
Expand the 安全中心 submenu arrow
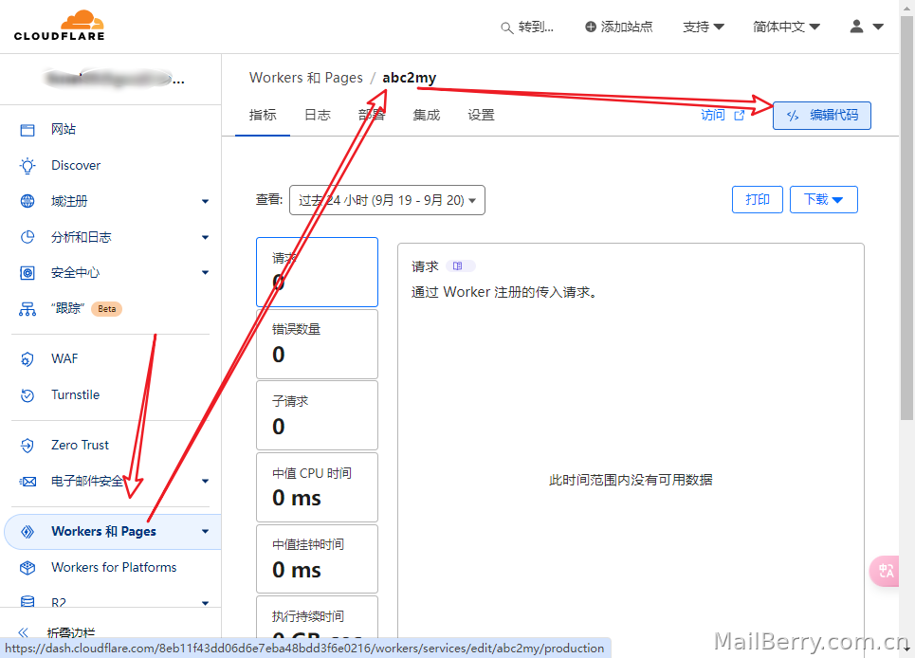(205, 273)
